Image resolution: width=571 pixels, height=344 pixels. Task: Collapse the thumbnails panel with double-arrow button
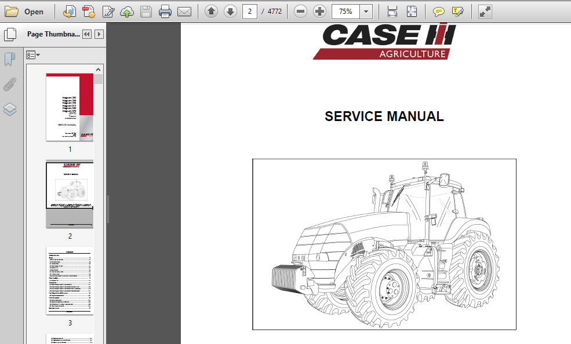click(87, 34)
